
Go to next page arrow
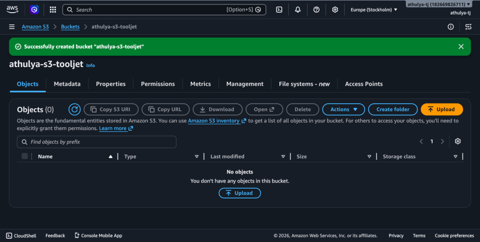(x=442, y=141)
